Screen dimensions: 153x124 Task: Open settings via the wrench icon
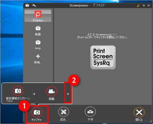tap(34, 5)
